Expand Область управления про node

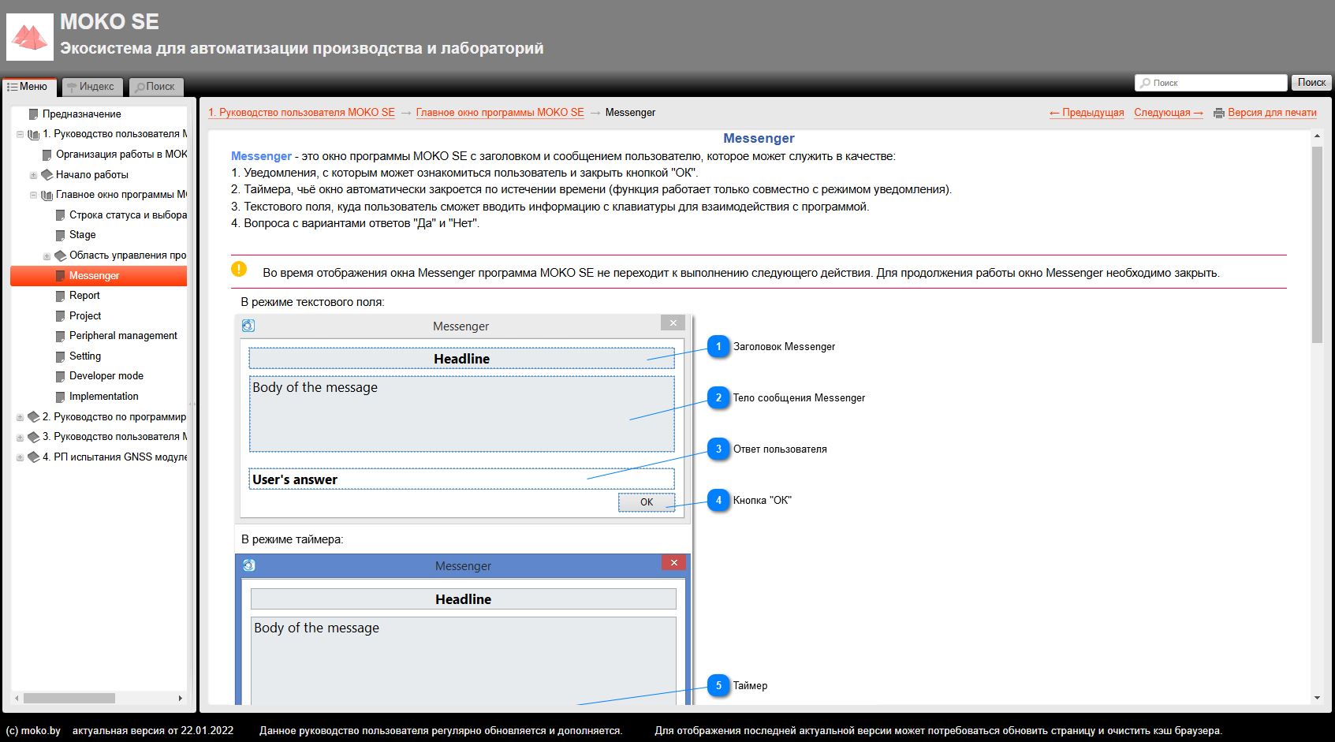[47, 255]
